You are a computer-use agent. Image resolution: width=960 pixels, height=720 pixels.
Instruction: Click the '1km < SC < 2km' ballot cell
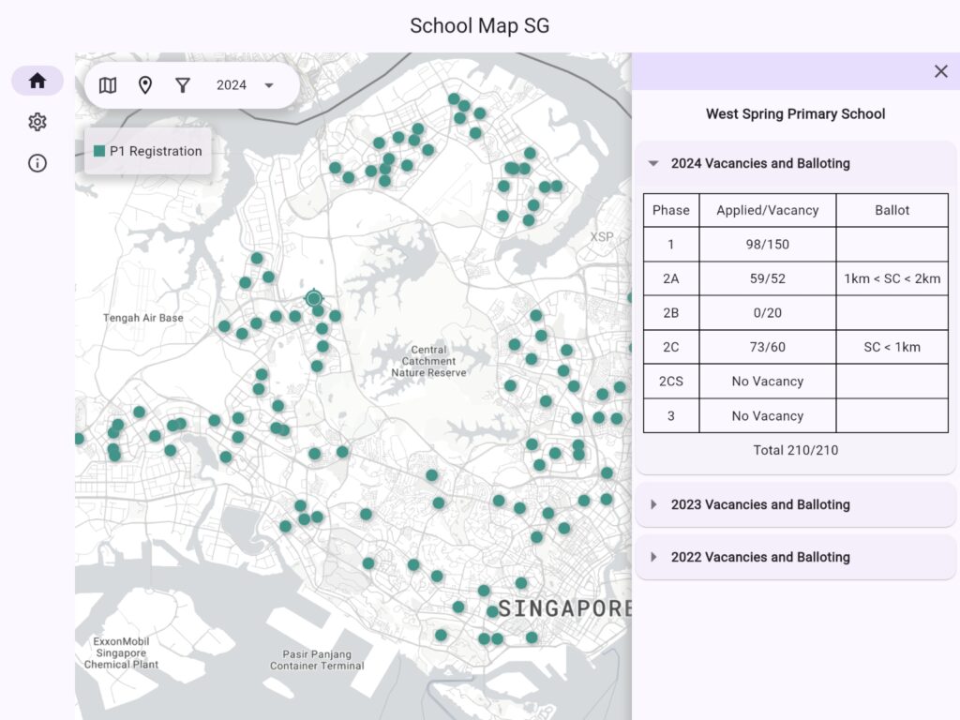point(892,278)
